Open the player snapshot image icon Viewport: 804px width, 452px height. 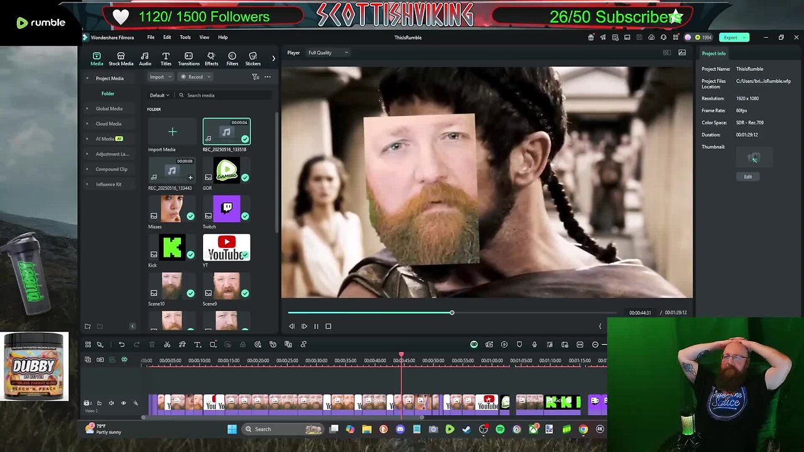[x=682, y=53]
